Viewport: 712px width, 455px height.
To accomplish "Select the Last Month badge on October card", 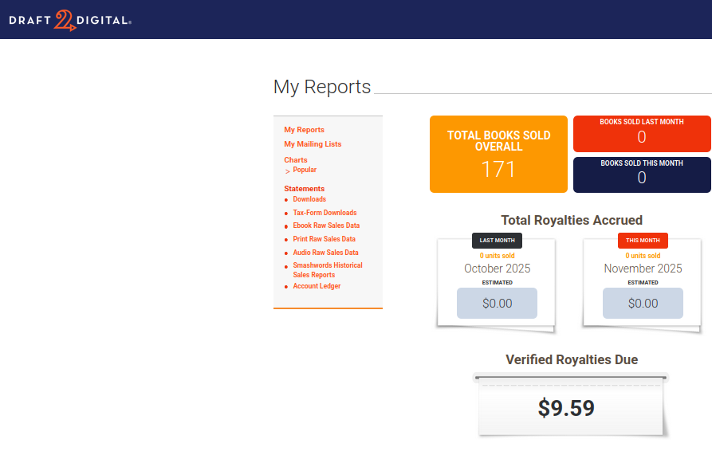I will click(x=497, y=241).
